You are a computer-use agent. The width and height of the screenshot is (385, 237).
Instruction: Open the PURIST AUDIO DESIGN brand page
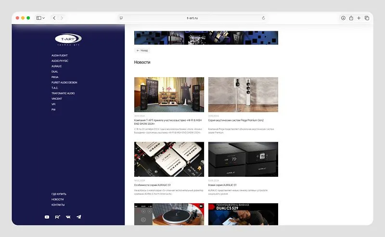pos(64,82)
